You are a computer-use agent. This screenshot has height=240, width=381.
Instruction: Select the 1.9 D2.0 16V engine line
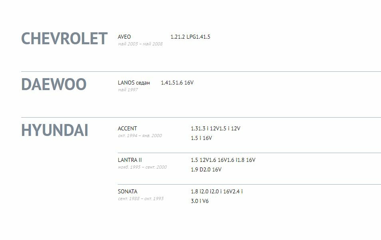tap(206, 169)
